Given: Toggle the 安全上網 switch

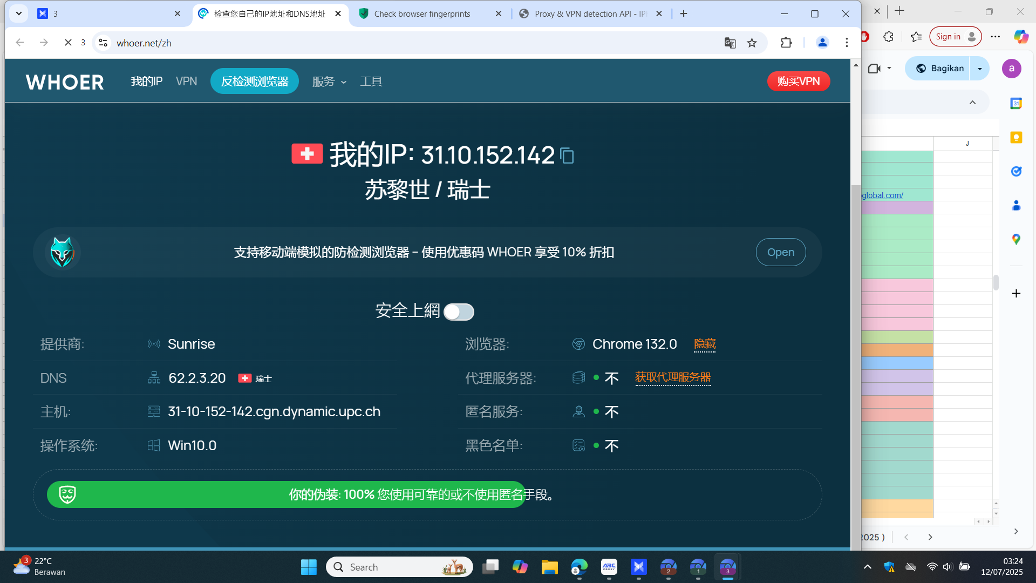Looking at the screenshot, I should (459, 312).
